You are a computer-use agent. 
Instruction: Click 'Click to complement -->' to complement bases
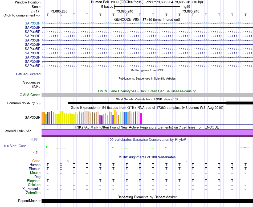(x=22, y=15)
